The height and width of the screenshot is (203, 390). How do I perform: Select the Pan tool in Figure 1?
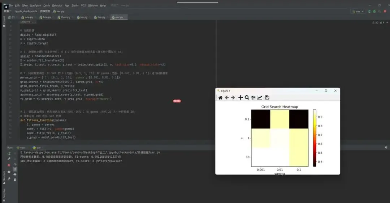[x=240, y=98]
